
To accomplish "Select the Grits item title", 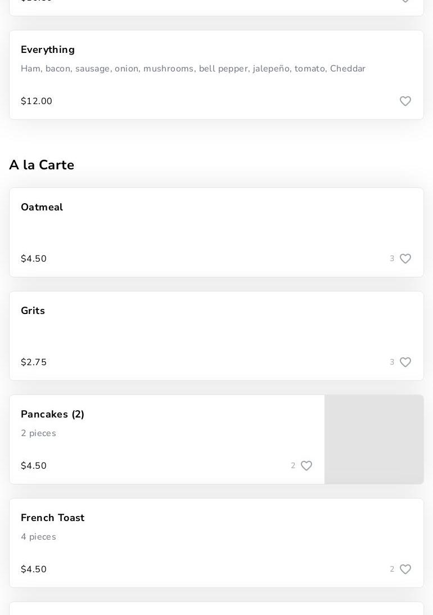I will (x=33, y=311).
